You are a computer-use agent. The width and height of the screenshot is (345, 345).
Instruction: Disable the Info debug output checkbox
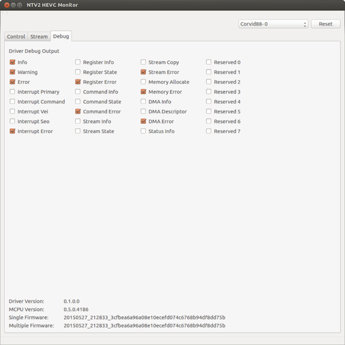coord(13,62)
